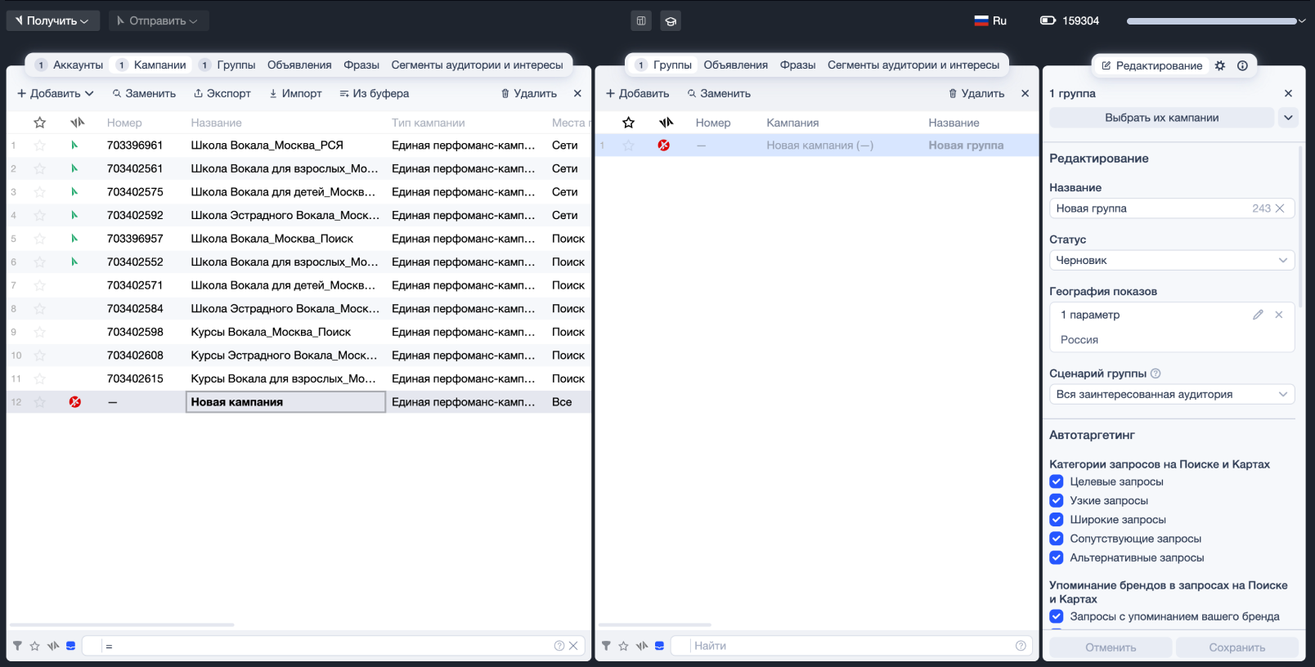Uncheck Широкие запросы

(x=1057, y=520)
